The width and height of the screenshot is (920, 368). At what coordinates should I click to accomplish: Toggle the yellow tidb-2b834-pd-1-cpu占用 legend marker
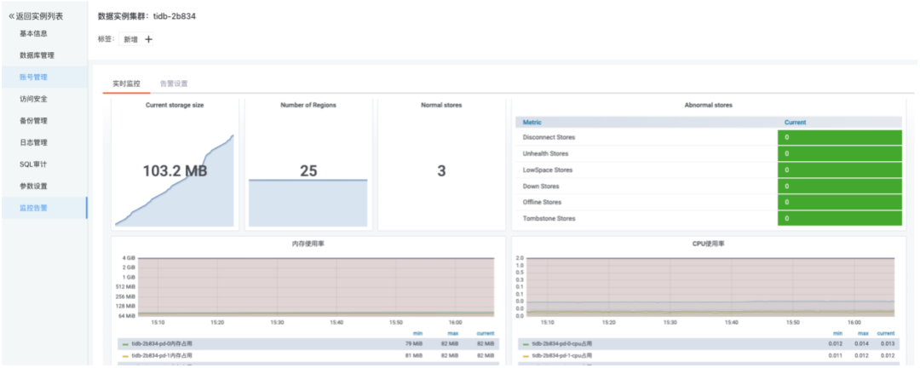click(x=526, y=356)
